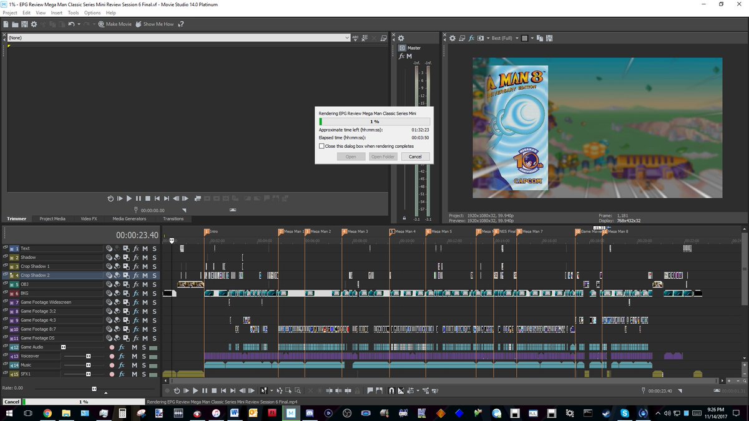
Task: Open the Tools menu
Action: 74,12
